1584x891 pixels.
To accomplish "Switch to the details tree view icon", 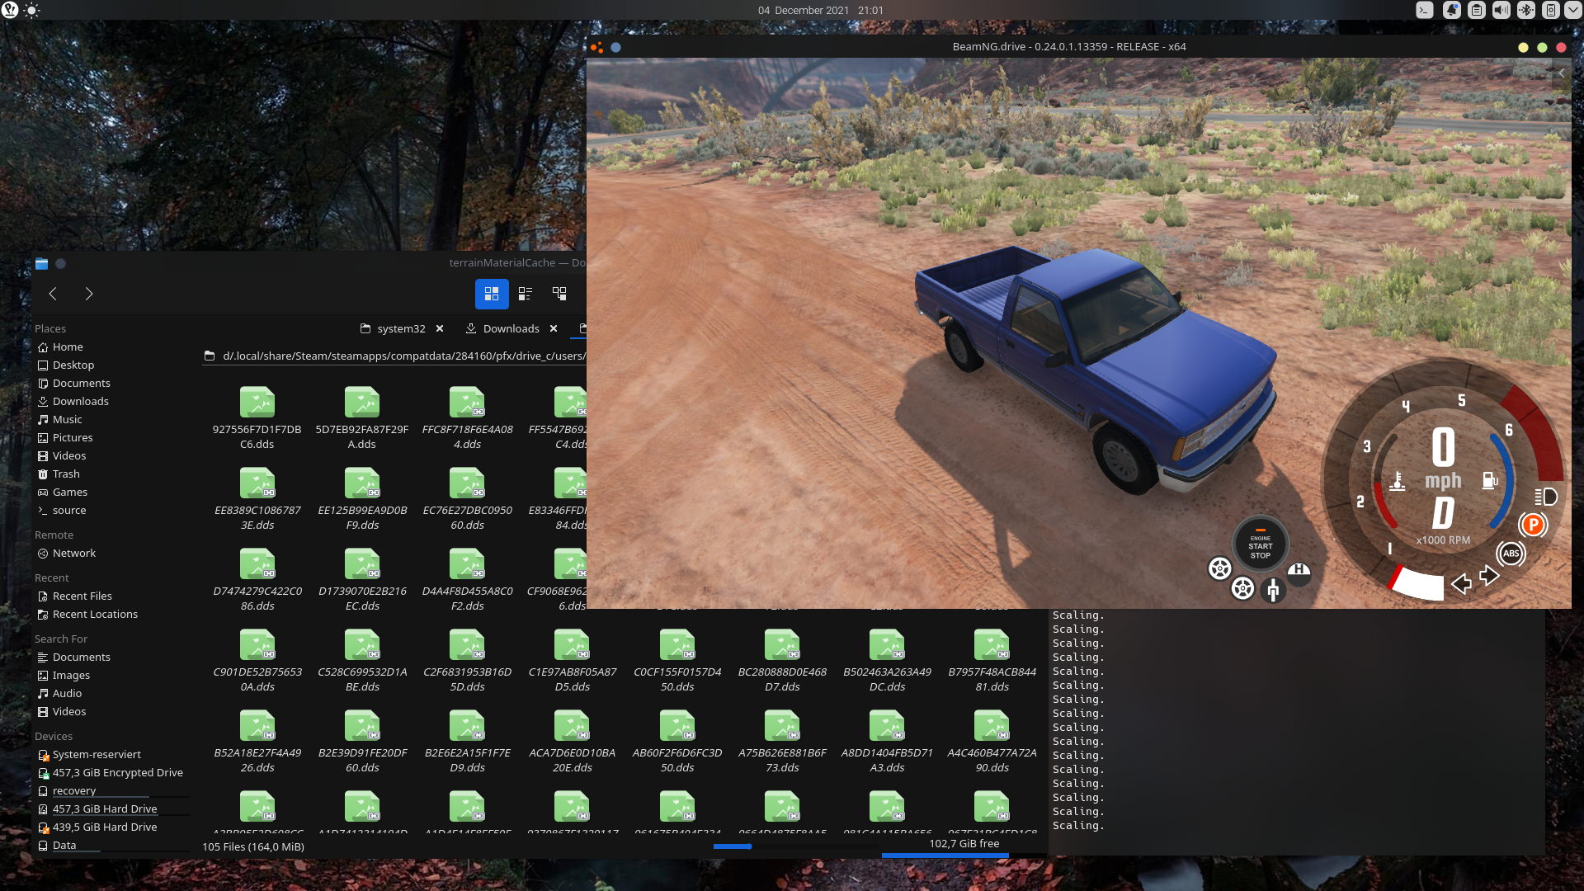I will point(559,293).
